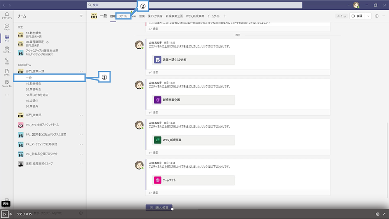The image size is (389, 219).
Task: Show more apps ellipsis in sidebar
Action: click(x=7, y=95)
